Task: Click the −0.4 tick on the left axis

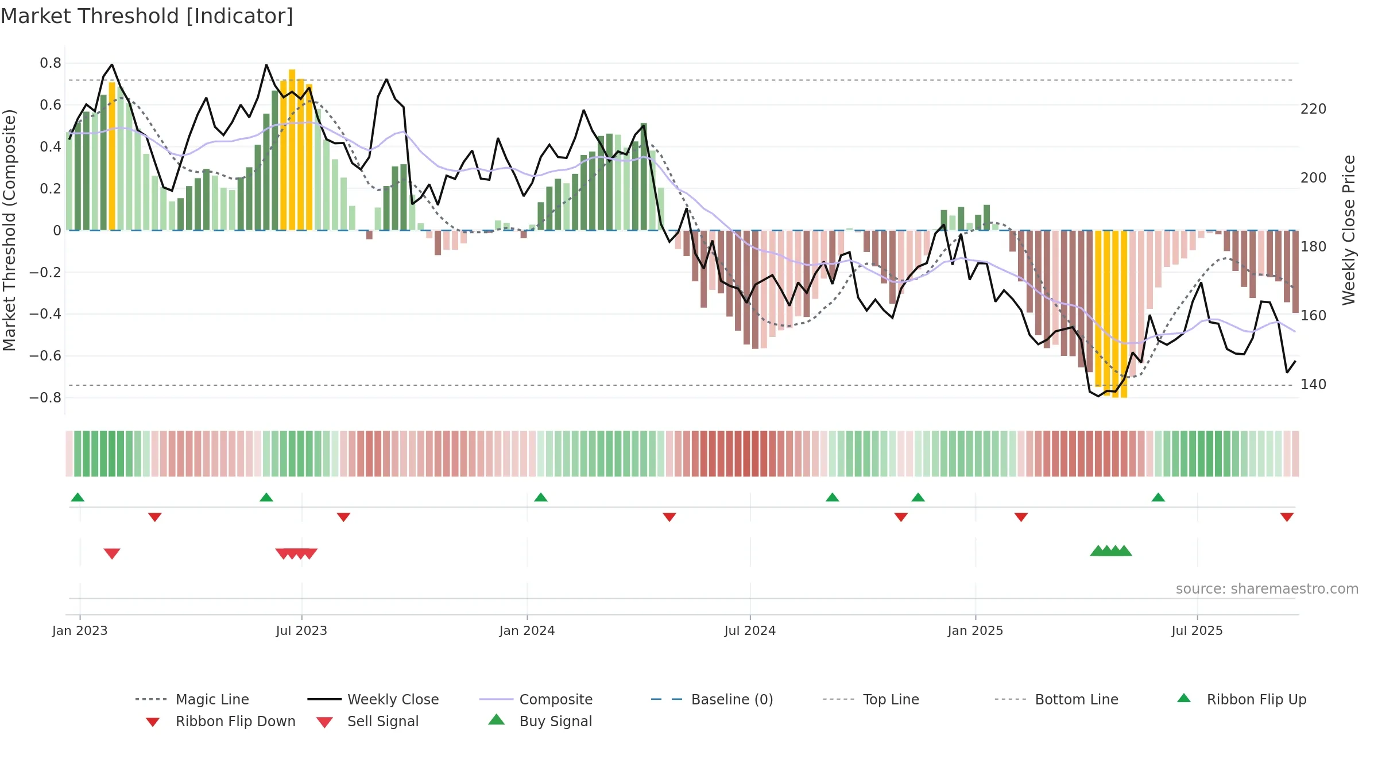Action: (x=45, y=314)
